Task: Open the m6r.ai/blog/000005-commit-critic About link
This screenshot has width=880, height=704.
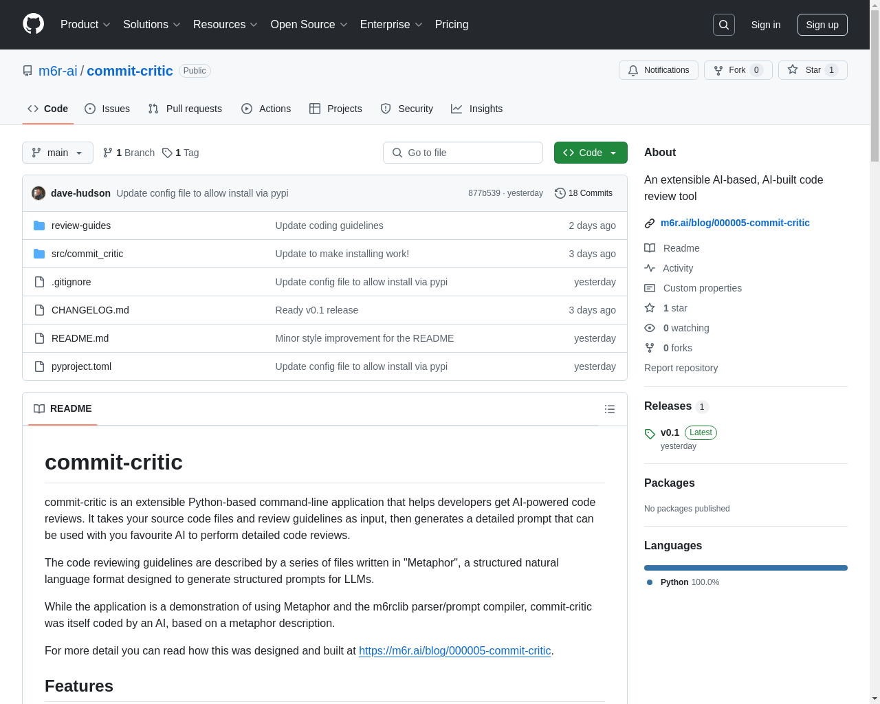Action: point(735,223)
